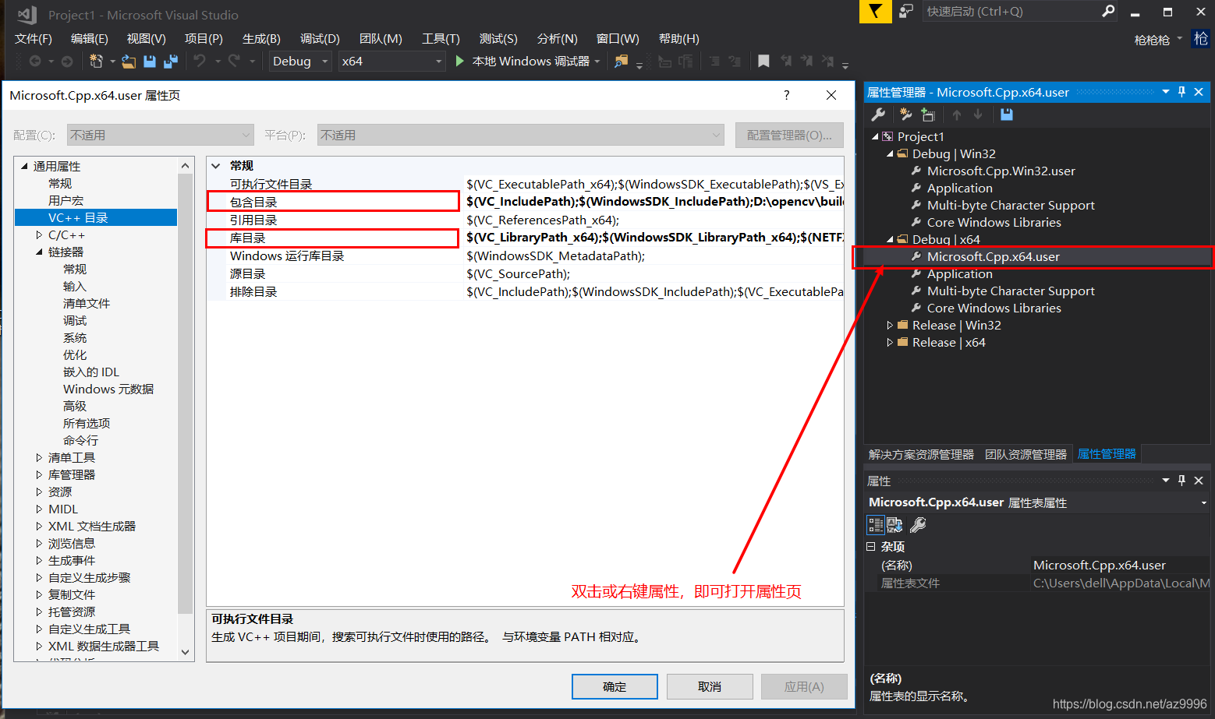Expand the 清单工具 tree node
Viewport: 1215px width, 719px height.
[x=39, y=457]
